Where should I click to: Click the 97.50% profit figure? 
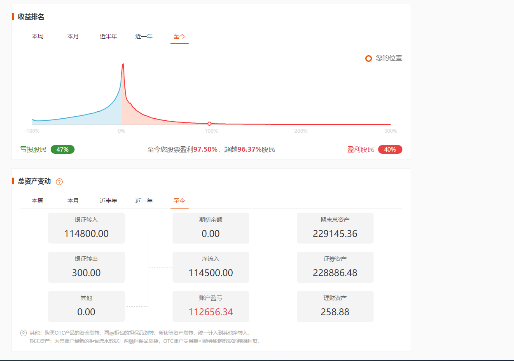coord(206,150)
